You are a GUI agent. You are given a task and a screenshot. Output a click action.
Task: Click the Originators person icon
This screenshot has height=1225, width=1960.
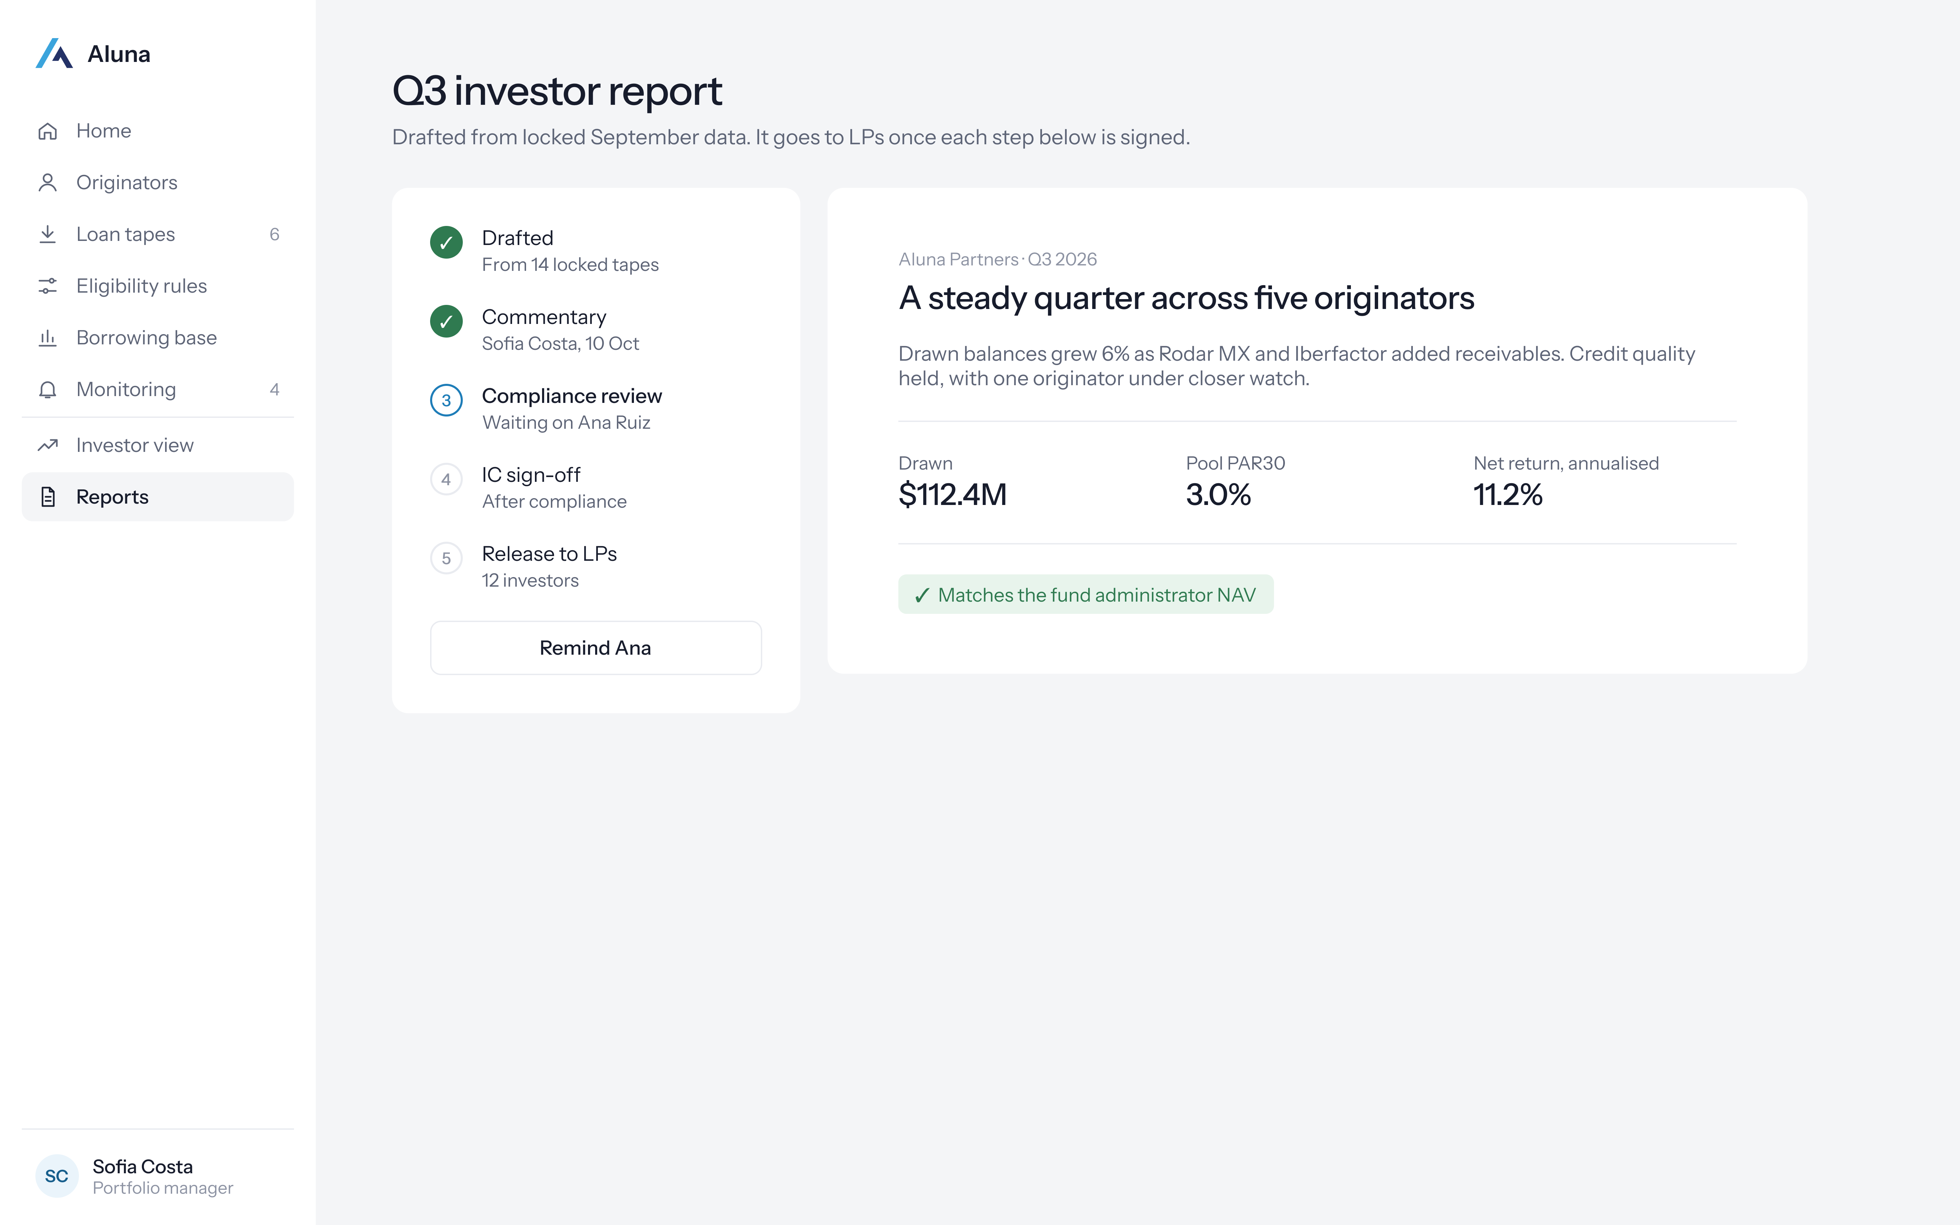pyautogui.click(x=48, y=182)
